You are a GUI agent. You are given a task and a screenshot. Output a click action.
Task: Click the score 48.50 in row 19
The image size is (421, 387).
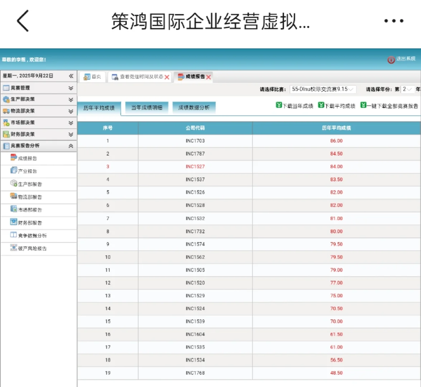336,373
